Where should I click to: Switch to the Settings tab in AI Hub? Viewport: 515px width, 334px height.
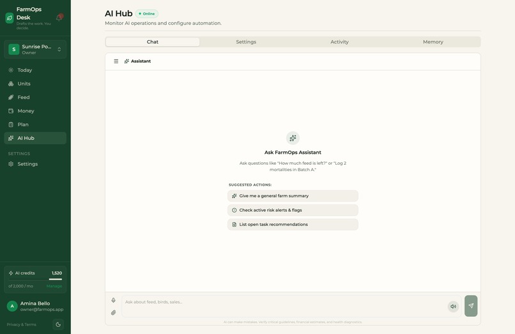246,42
